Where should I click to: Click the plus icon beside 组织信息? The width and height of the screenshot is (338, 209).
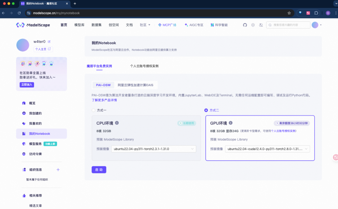pos(58,170)
